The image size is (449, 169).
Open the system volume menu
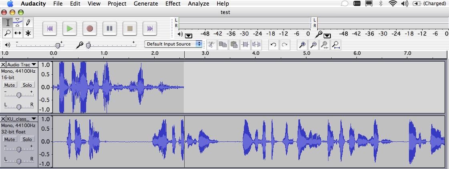pos(405,4)
